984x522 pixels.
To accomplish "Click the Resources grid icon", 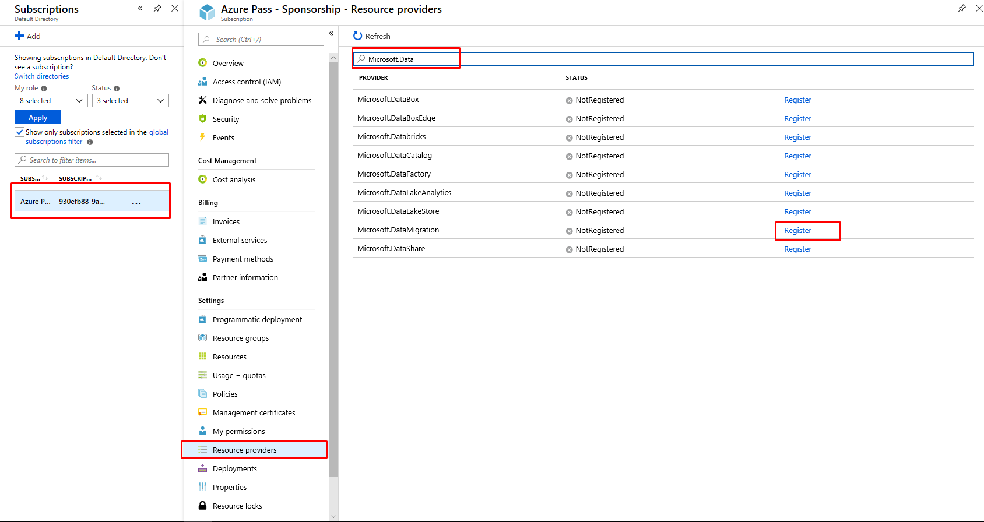I will (202, 357).
